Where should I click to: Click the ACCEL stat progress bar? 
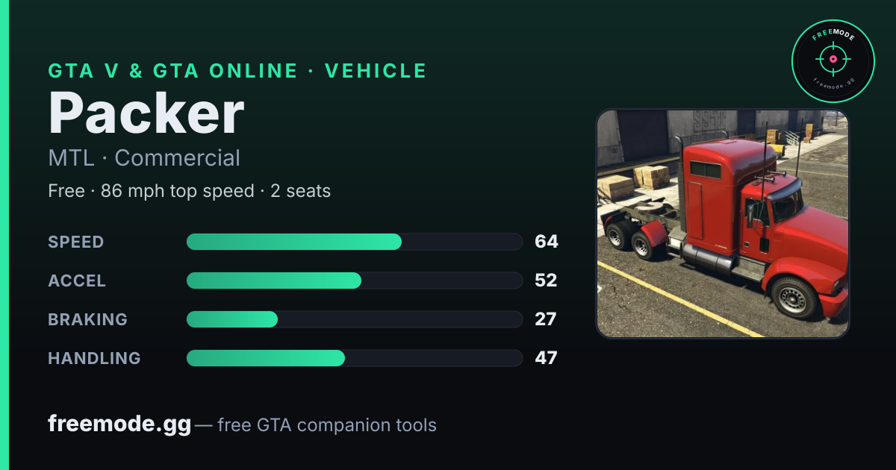(x=354, y=281)
